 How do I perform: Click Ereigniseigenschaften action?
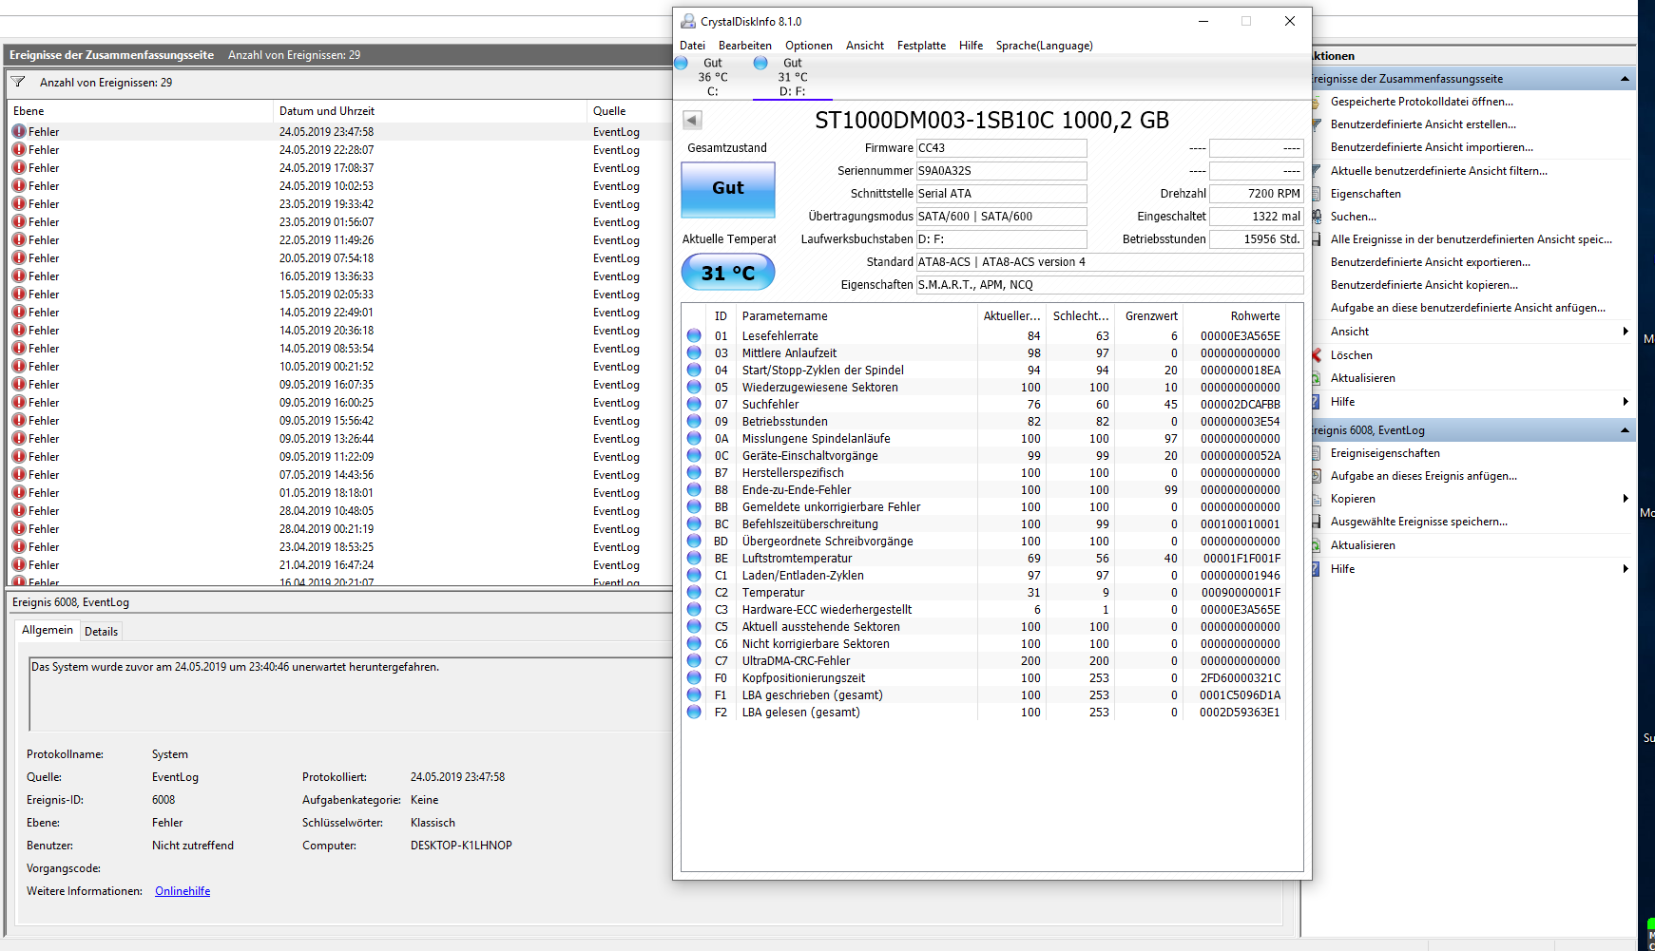[x=1385, y=453]
